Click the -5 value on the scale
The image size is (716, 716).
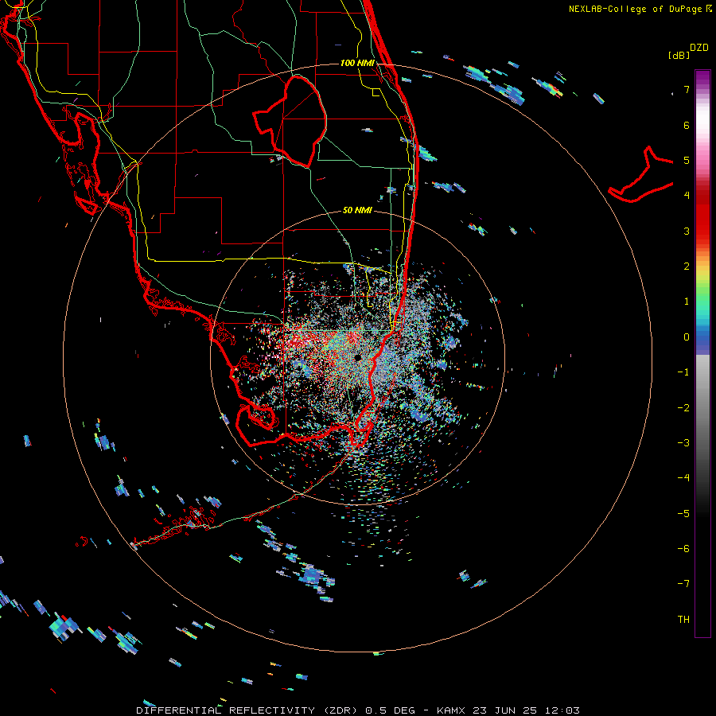click(x=683, y=514)
